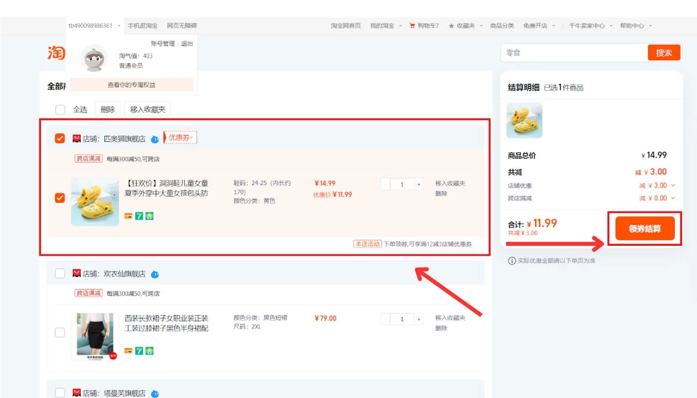Screen dimensions: 697x398
Task: Open 淘宝网首页 from the top navigation
Action: (346, 25)
